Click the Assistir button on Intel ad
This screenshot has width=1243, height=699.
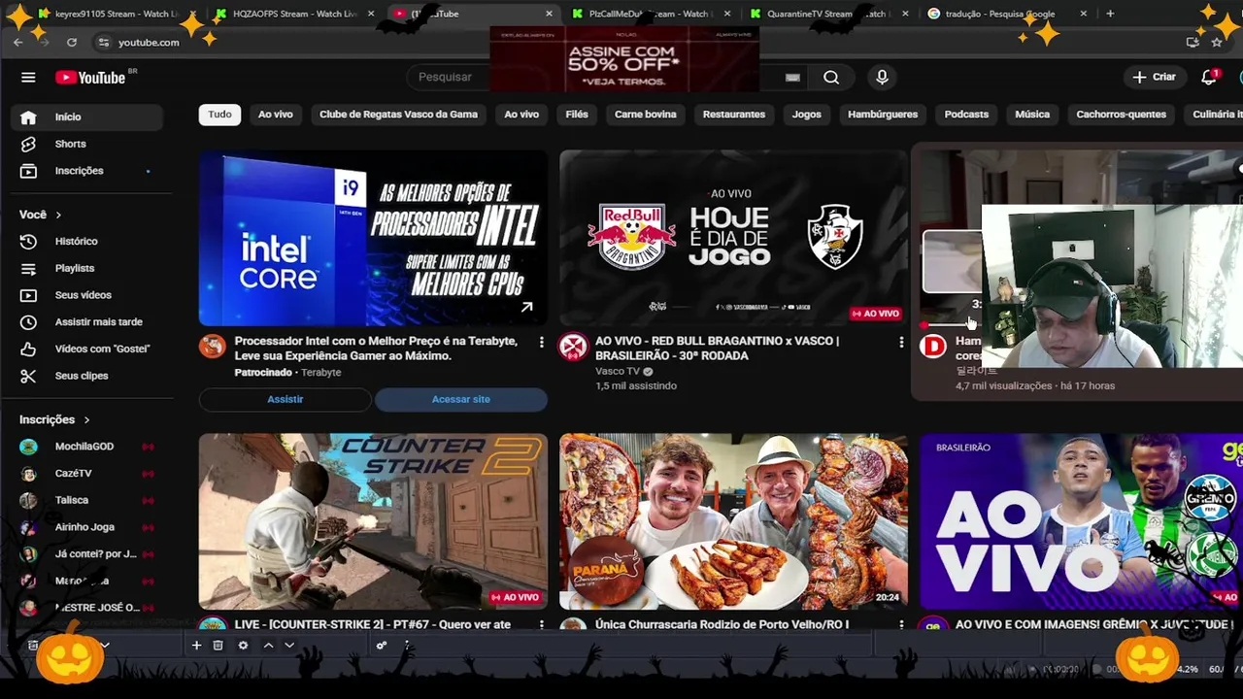[286, 399]
